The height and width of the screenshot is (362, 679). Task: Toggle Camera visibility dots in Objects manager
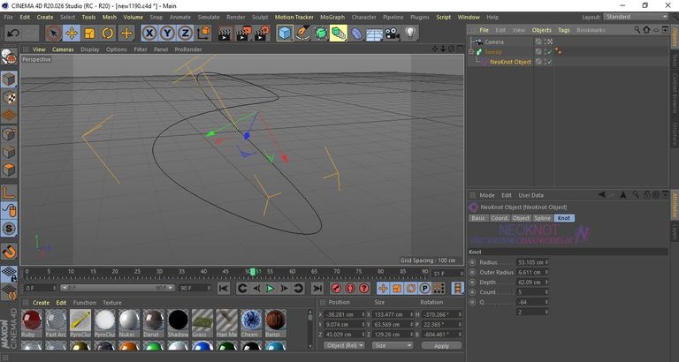[x=549, y=42]
